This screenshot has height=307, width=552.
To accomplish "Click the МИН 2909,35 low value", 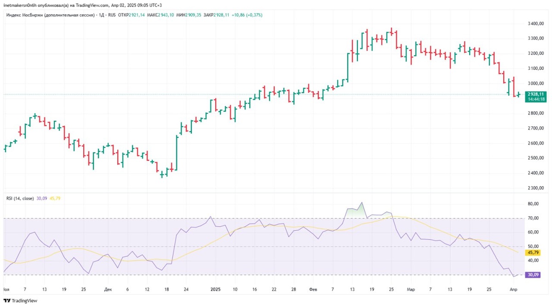I will tap(189, 15).
